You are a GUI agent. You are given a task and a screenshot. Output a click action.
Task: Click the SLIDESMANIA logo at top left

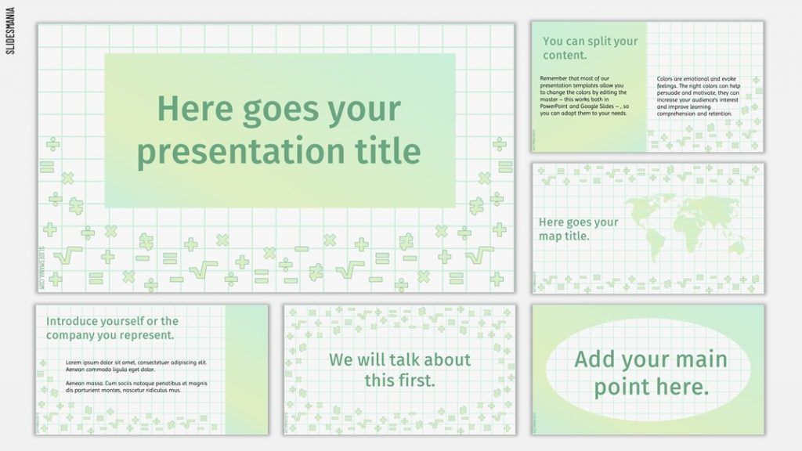click(10, 31)
